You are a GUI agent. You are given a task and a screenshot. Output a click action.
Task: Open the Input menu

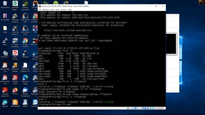57,10
